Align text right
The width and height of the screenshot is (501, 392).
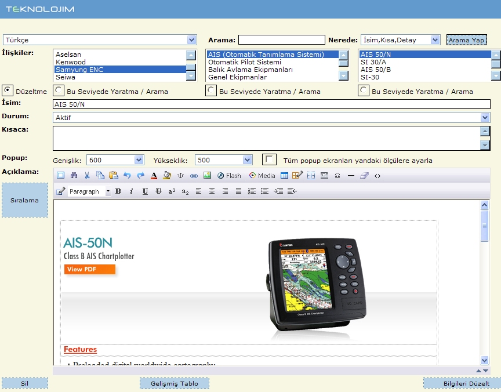point(225,191)
